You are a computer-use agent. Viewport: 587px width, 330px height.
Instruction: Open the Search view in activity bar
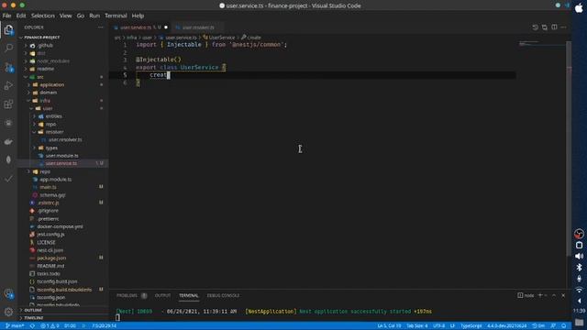pyautogui.click(x=8, y=49)
